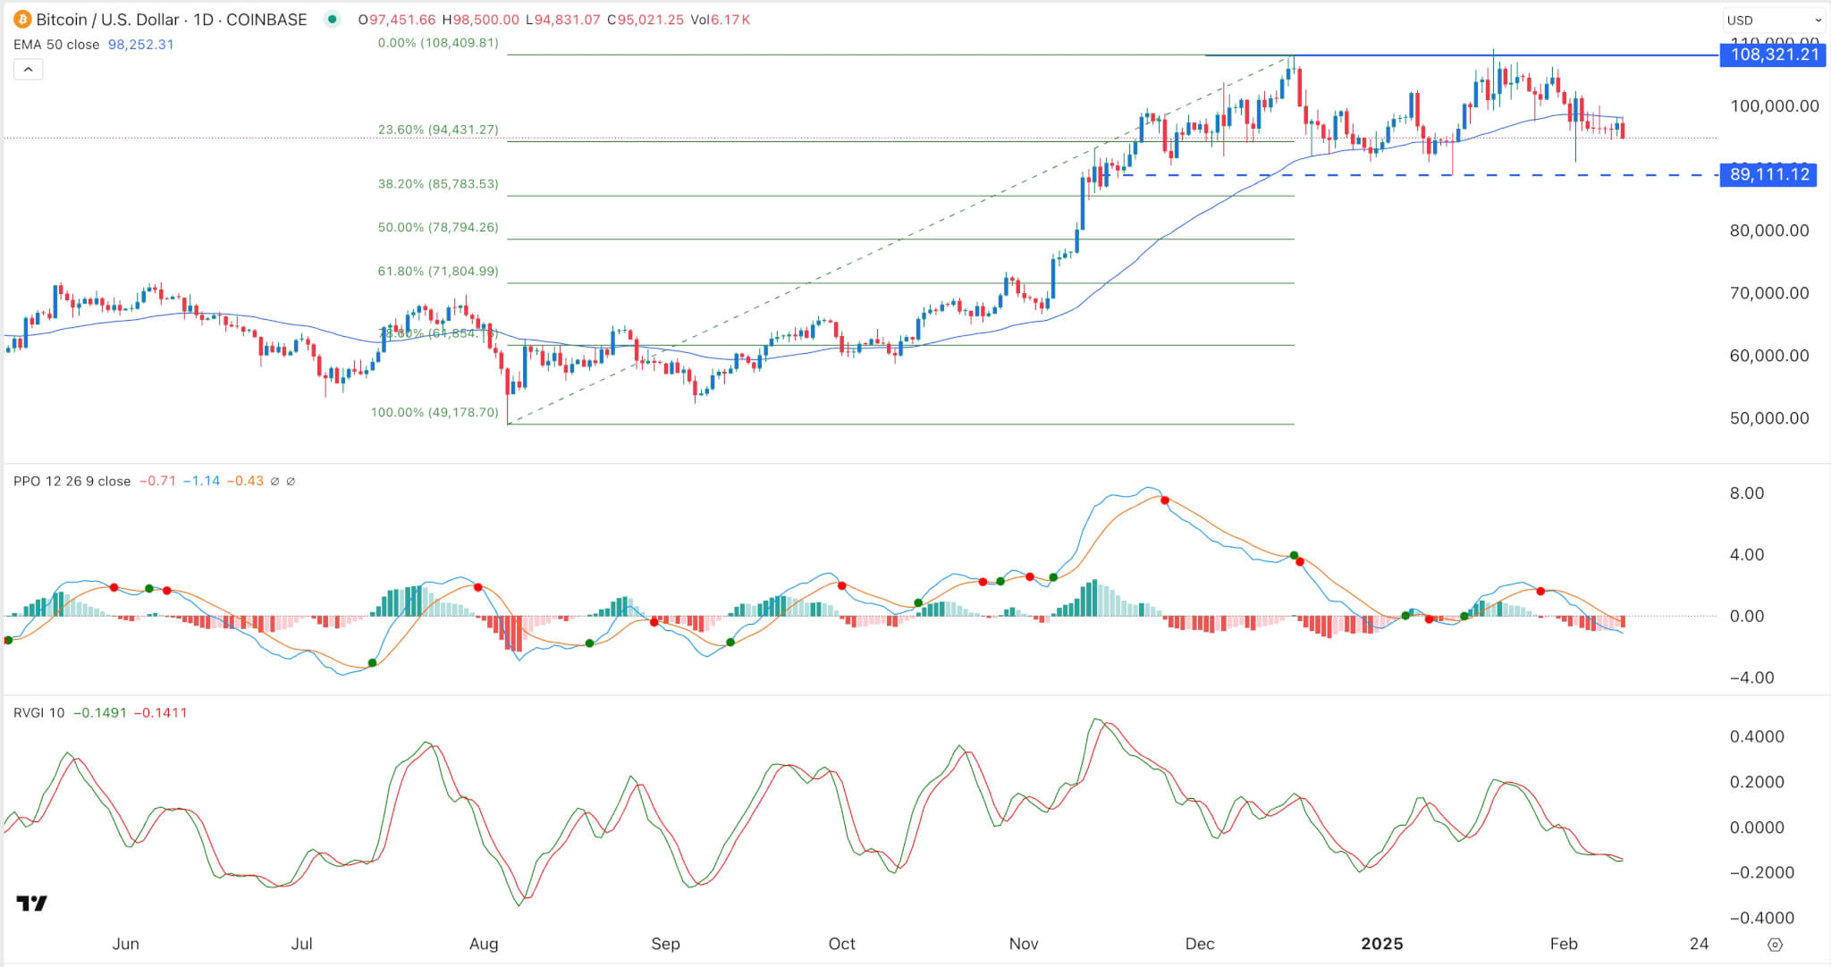Click the Nov label on time axis

coord(1023,944)
